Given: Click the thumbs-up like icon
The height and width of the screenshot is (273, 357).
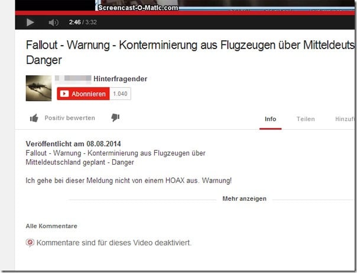Looking at the screenshot, I should point(34,118).
